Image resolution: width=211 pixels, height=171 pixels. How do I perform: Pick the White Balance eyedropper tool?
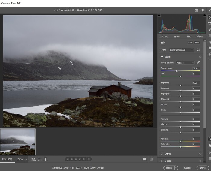(198, 63)
